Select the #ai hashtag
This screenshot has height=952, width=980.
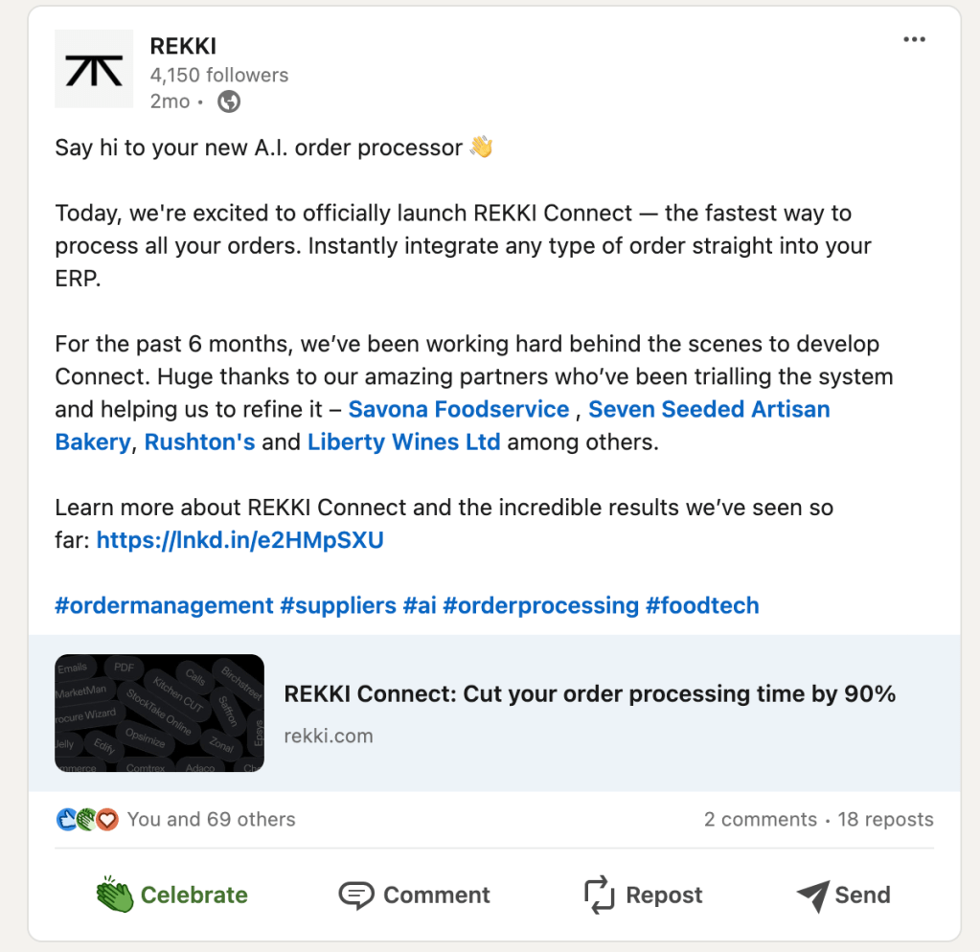(419, 605)
